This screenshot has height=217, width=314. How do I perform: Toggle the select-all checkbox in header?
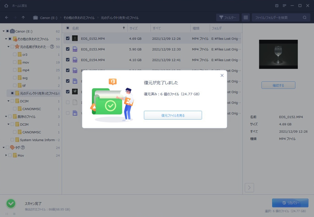click(68, 28)
